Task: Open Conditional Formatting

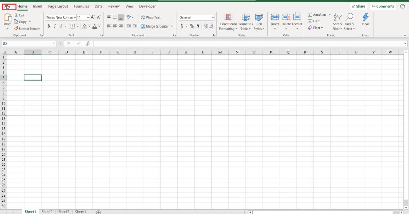Action: (228, 22)
